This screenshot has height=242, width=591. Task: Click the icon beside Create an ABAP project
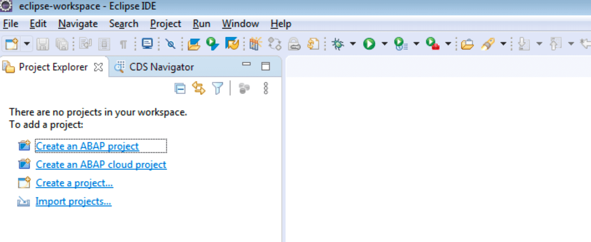coord(24,145)
